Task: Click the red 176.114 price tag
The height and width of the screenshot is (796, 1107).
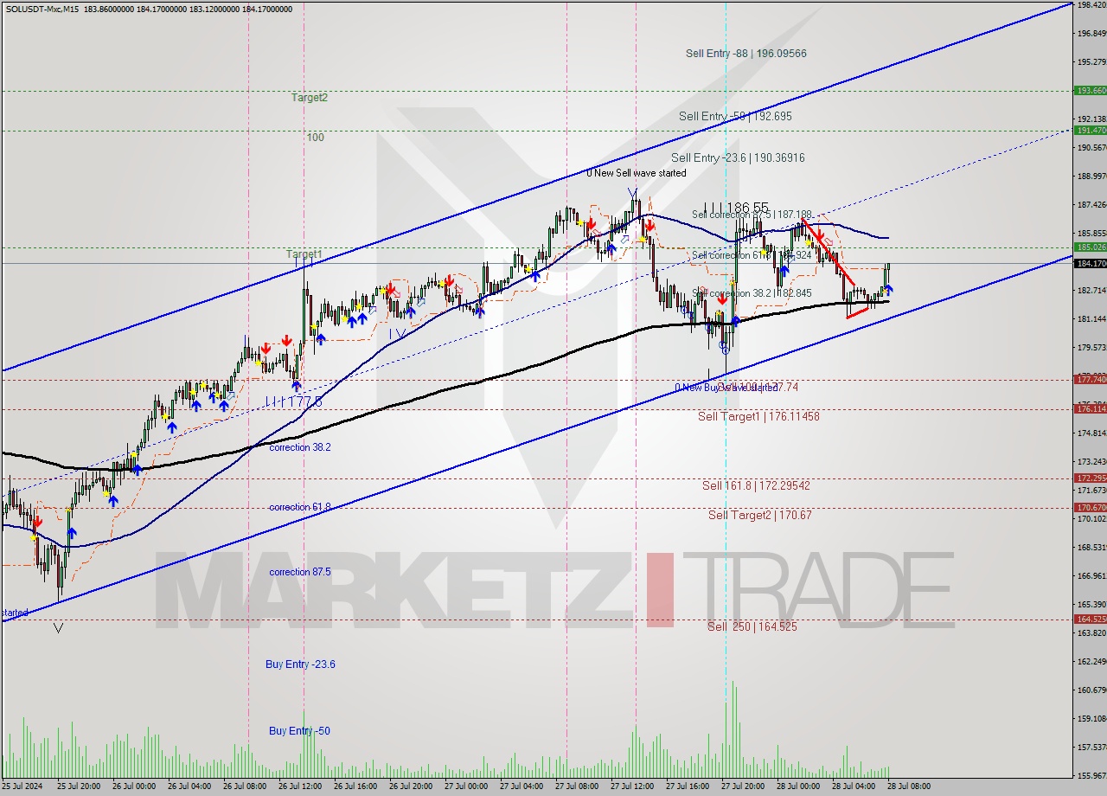Action: pos(1091,408)
